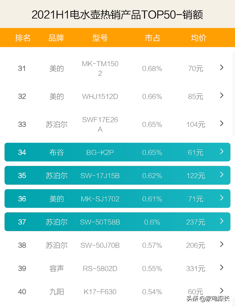Viewport: 235px width, 307px height.
Task: Tap chevron icon next to RS-5802D
Action: pos(222,267)
